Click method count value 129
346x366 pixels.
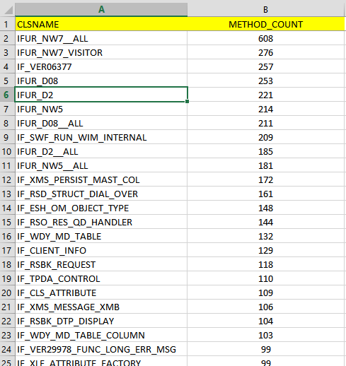pos(266,250)
